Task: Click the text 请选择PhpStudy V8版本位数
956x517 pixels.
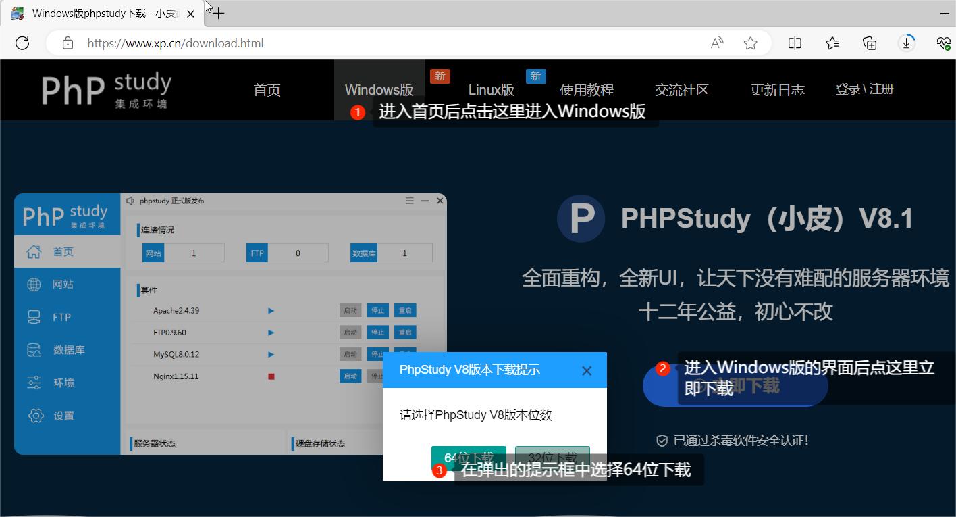Action: tap(476, 415)
